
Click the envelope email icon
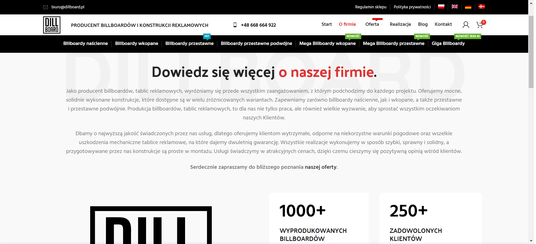pyautogui.click(x=45, y=7)
